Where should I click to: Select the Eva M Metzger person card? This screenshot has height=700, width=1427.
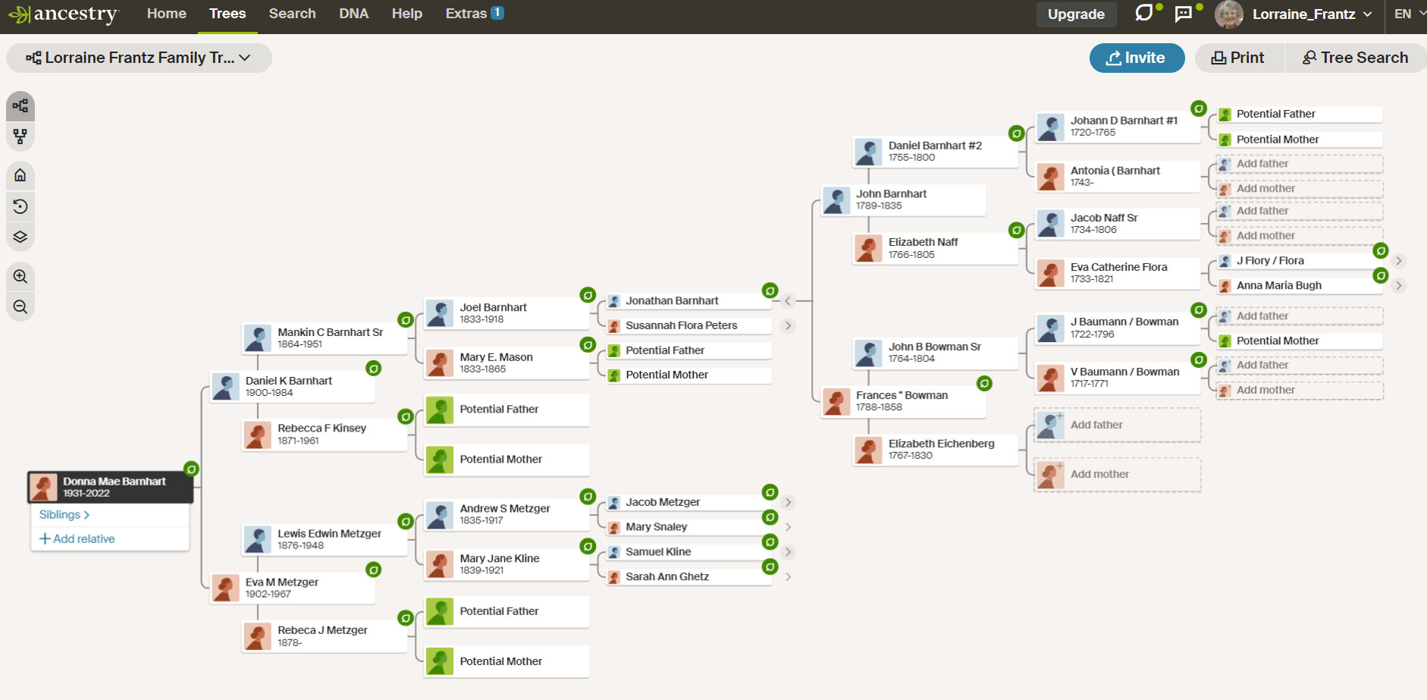pos(293,588)
